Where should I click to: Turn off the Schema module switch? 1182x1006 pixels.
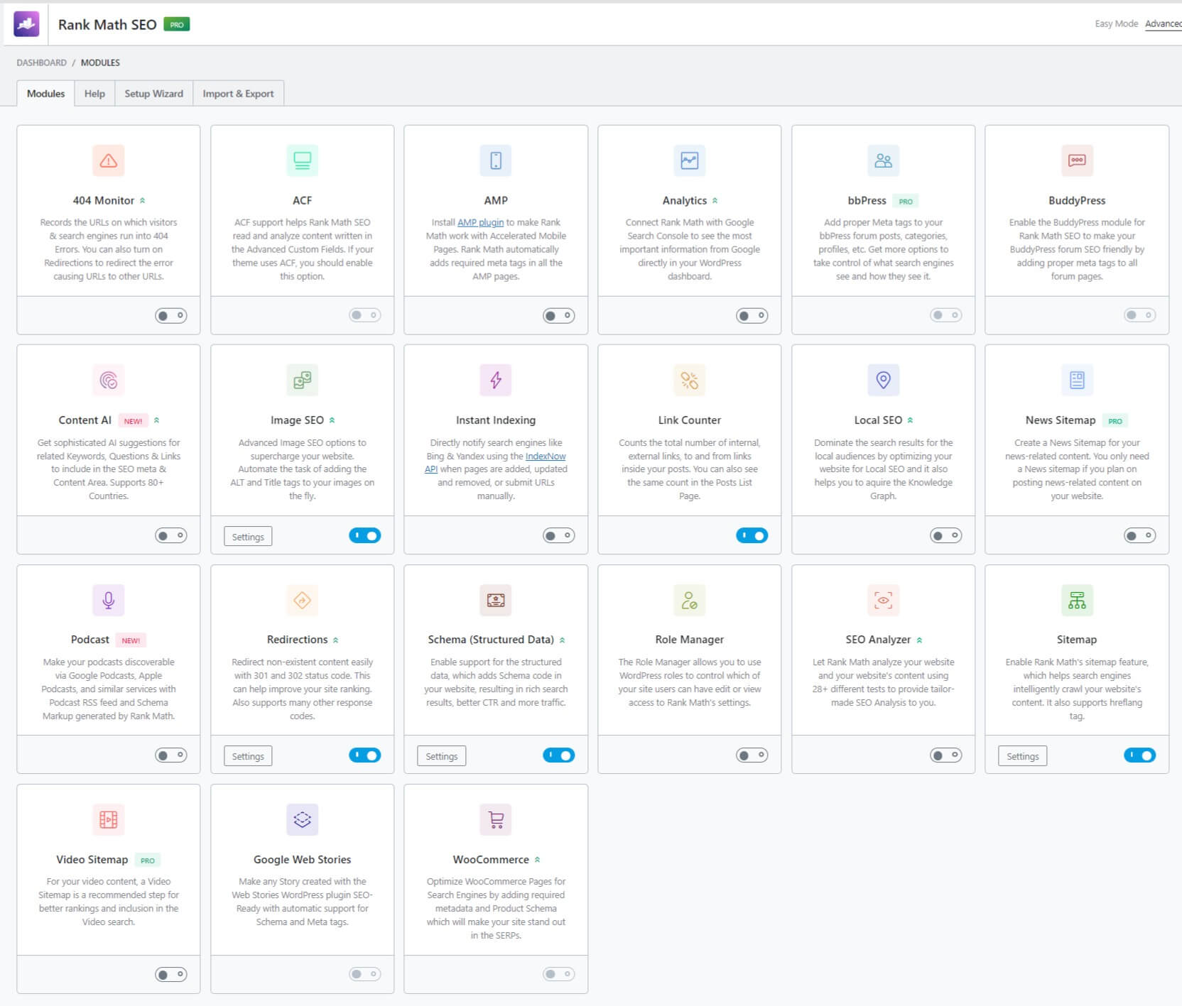pyautogui.click(x=558, y=755)
